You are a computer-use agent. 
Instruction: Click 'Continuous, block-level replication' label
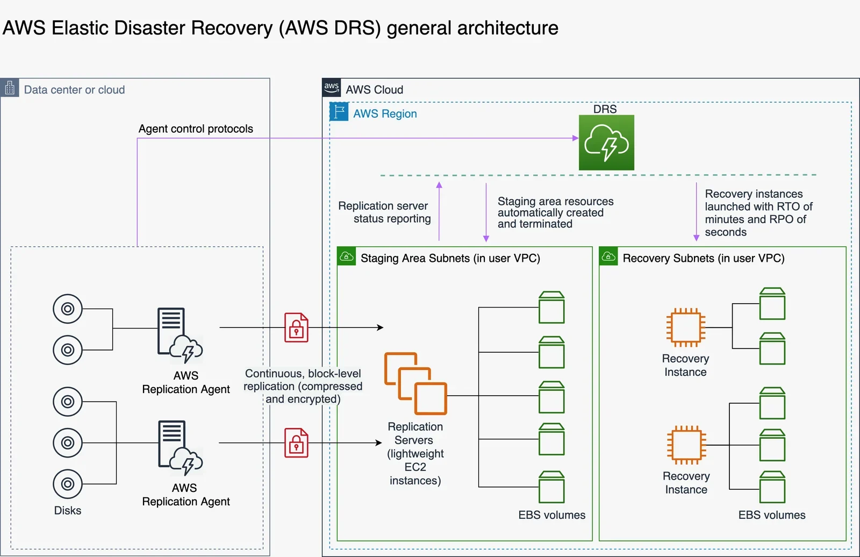click(303, 386)
